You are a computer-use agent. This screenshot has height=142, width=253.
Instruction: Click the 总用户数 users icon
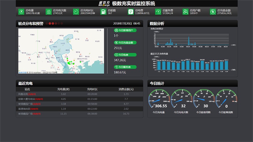[186, 12]
